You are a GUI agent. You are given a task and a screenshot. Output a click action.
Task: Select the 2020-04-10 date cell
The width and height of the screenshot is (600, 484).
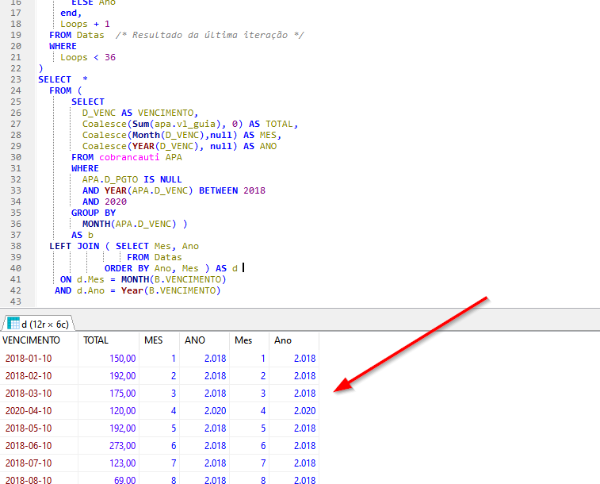click(x=29, y=411)
